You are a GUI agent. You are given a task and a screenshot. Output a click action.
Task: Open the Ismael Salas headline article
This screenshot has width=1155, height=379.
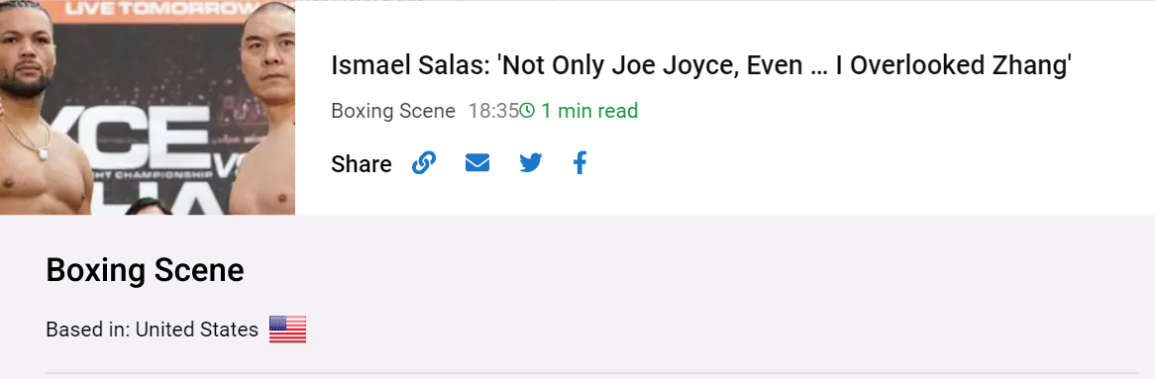[700, 65]
